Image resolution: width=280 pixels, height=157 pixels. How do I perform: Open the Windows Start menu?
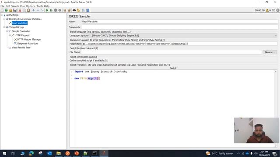[4, 153]
